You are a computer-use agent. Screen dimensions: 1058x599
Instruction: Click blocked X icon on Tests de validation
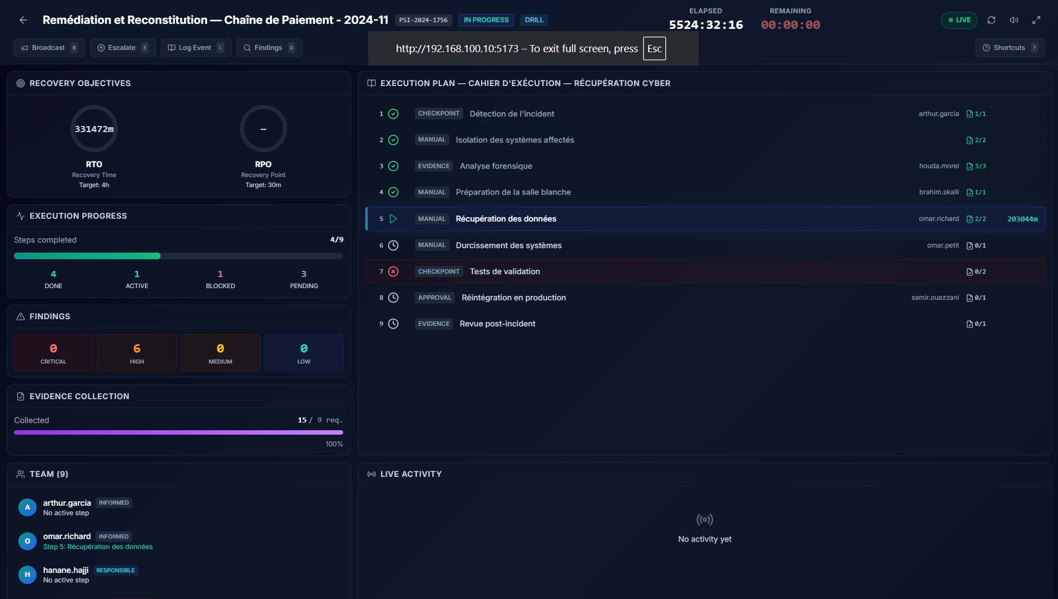(x=393, y=271)
